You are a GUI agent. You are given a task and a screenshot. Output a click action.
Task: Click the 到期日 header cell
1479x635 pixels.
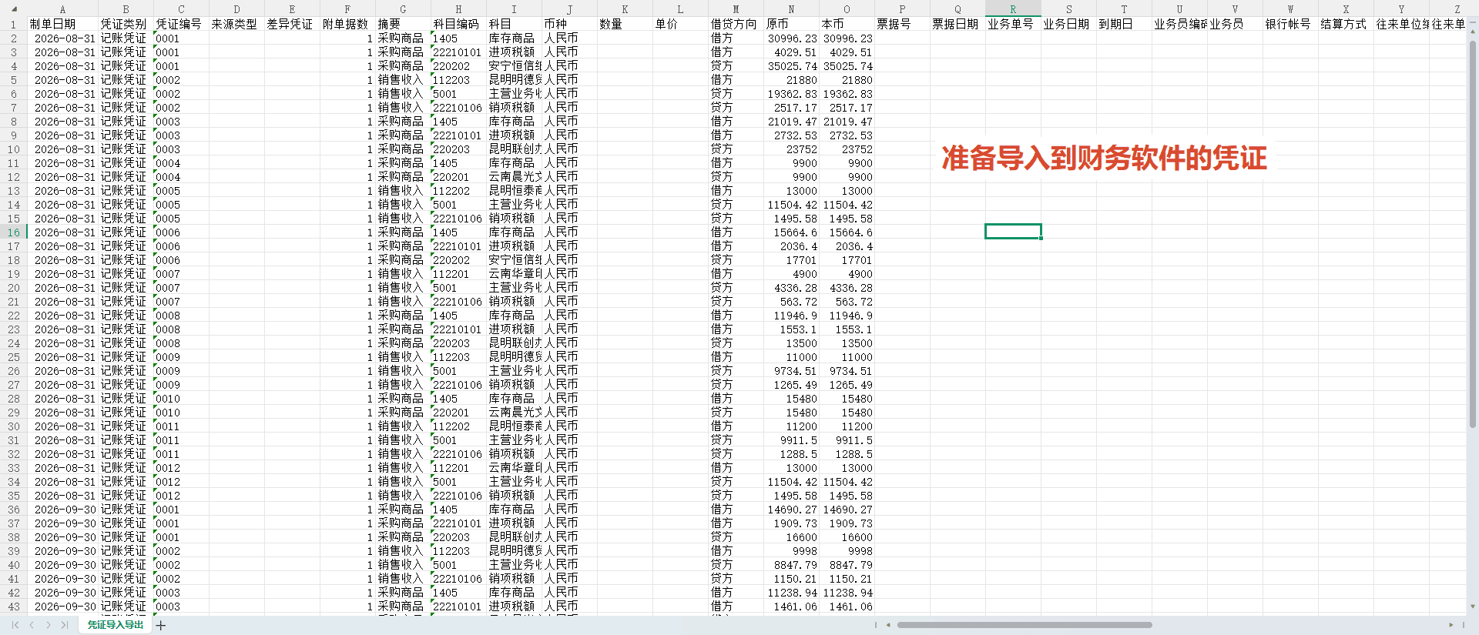pyautogui.click(x=1124, y=25)
